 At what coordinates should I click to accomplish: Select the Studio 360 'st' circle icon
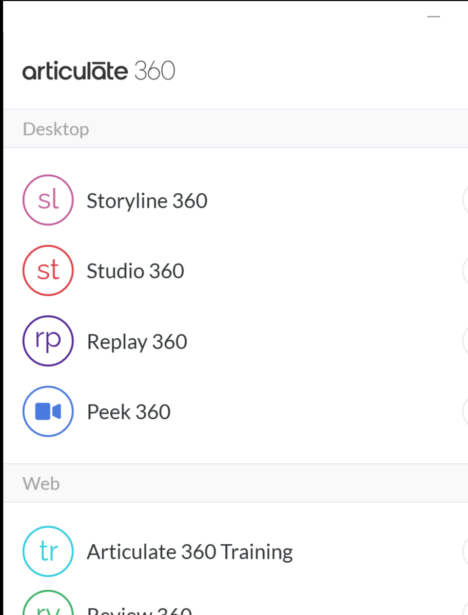click(48, 271)
